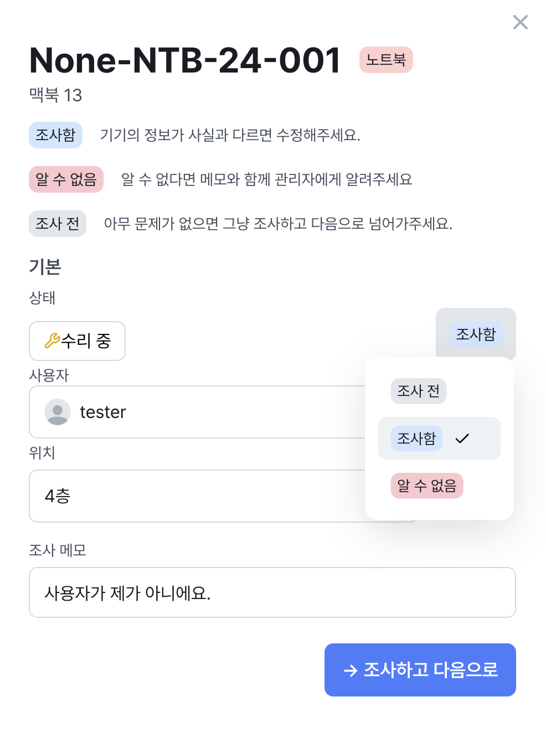Click the arrow icon on the next button
The image size is (546, 743).
[350, 670]
